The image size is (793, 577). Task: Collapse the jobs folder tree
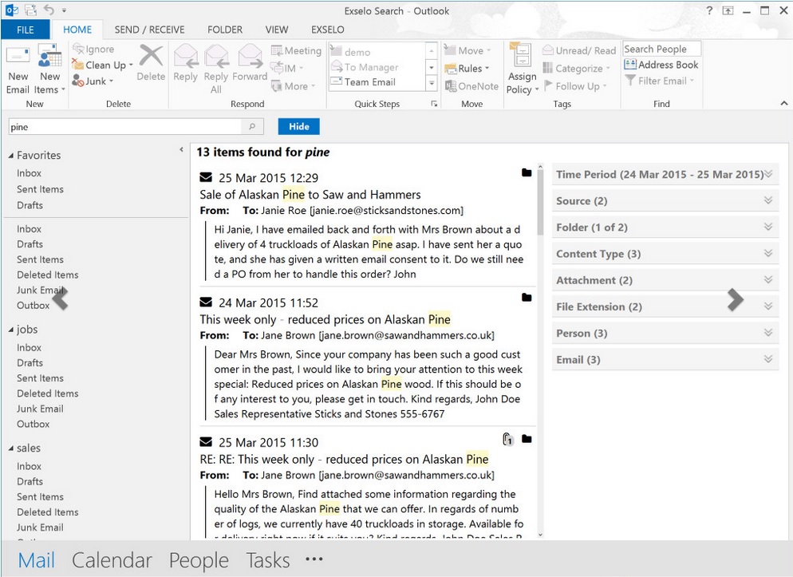(12, 330)
